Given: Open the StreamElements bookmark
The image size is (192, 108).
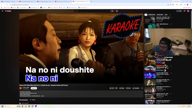Looking at the screenshot, I should 34,7.
